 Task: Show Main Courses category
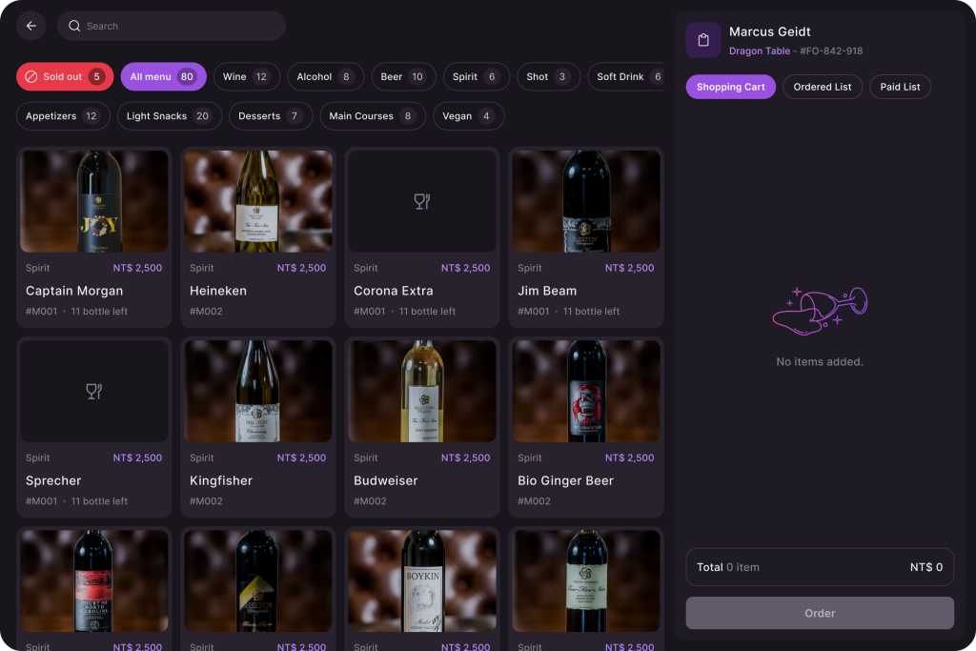(x=373, y=115)
